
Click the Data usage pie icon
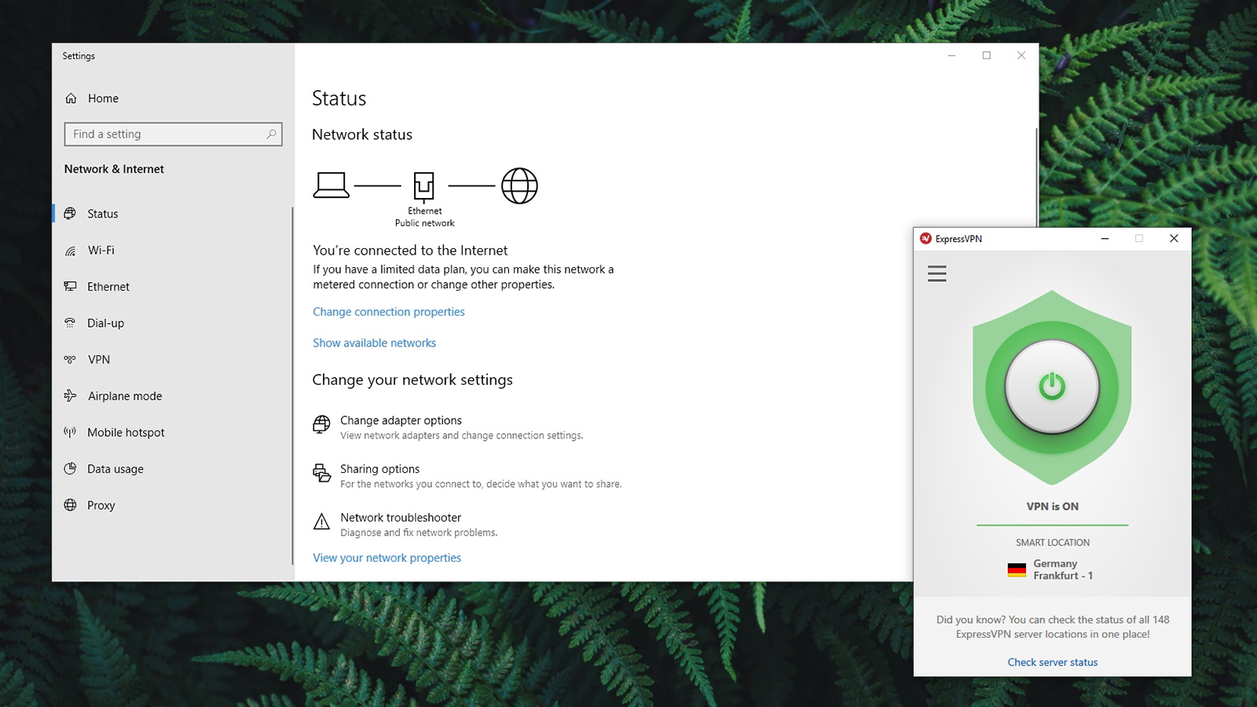coord(70,469)
